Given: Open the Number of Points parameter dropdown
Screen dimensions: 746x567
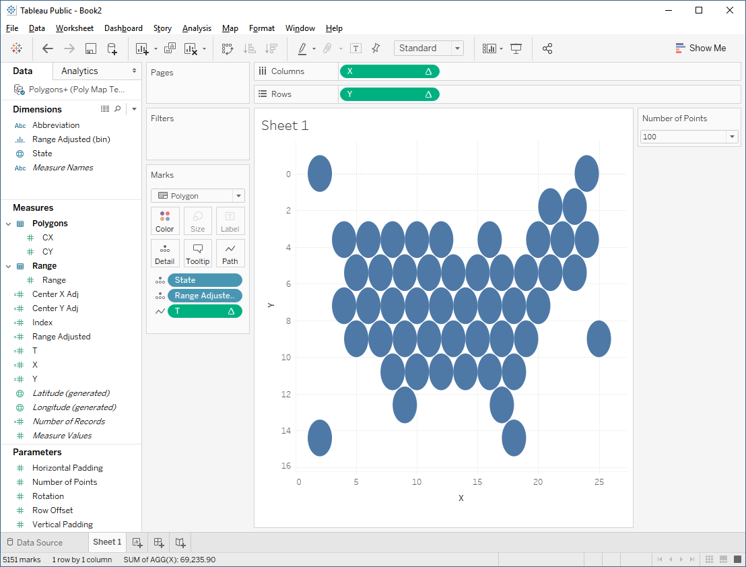Looking at the screenshot, I should point(731,136).
